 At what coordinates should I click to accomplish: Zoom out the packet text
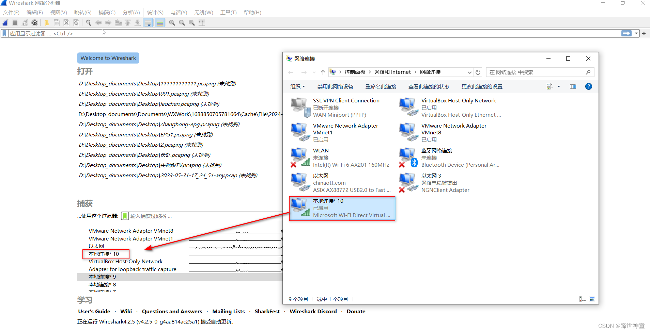pos(182,23)
